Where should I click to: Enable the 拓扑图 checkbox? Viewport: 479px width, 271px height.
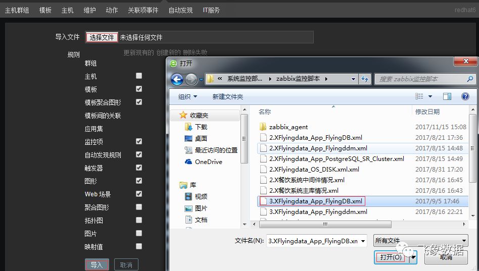(x=138, y=220)
